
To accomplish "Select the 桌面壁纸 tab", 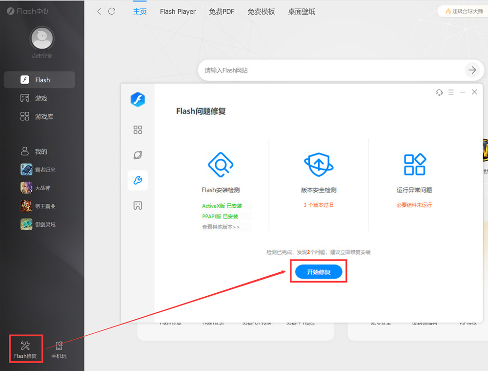I will point(302,12).
